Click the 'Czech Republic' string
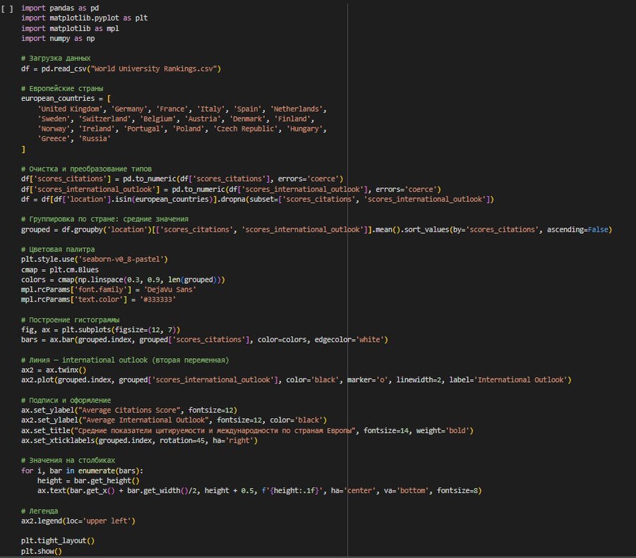This screenshot has height=558, width=636. click(245, 129)
